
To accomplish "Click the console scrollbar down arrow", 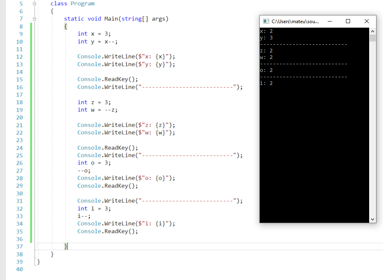I will (372, 219).
